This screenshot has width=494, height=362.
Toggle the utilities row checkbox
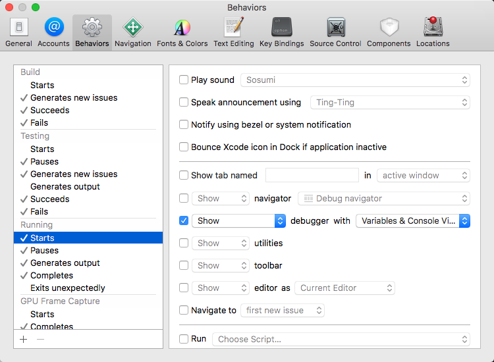[x=184, y=243]
